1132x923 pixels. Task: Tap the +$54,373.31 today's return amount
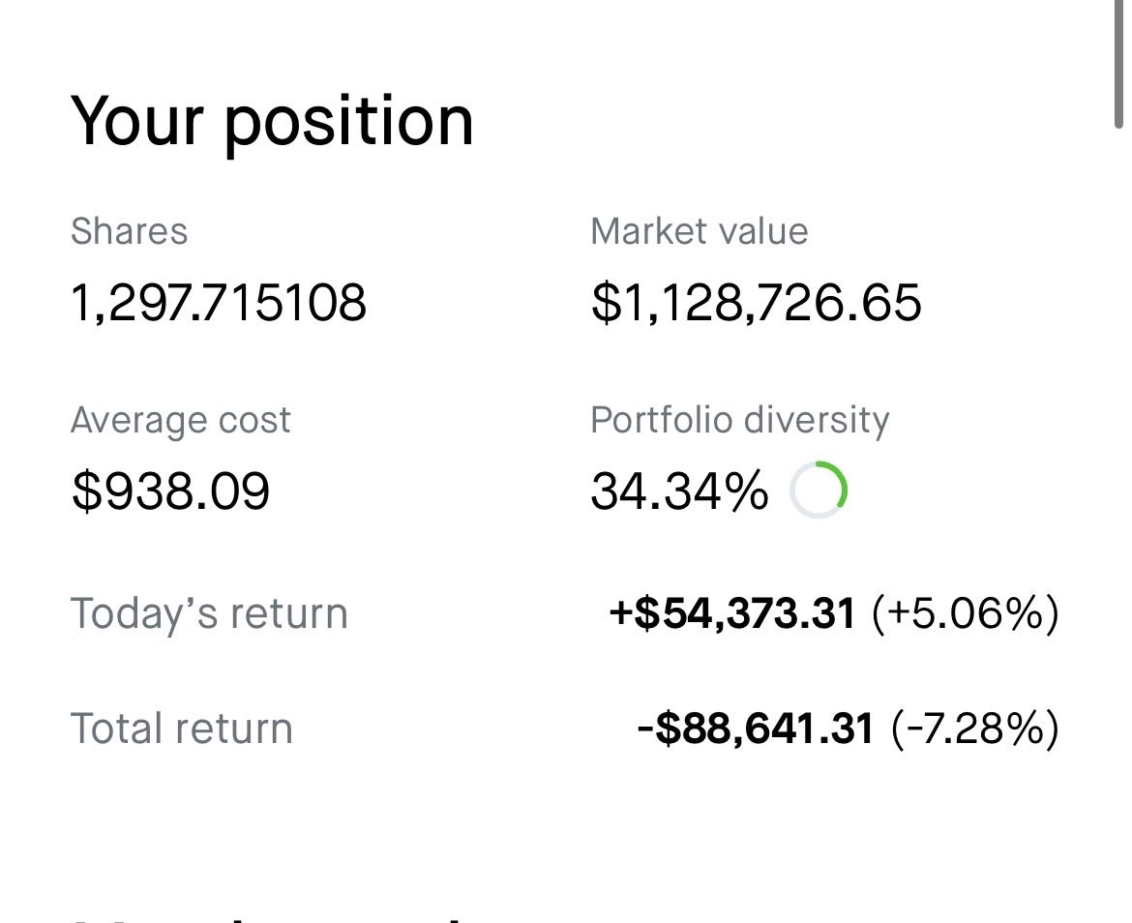coord(732,613)
